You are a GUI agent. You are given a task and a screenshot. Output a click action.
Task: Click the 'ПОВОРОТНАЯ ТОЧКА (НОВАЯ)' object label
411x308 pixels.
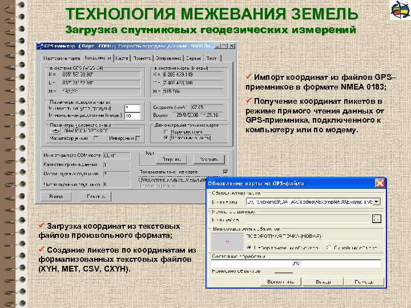pos(284,236)
